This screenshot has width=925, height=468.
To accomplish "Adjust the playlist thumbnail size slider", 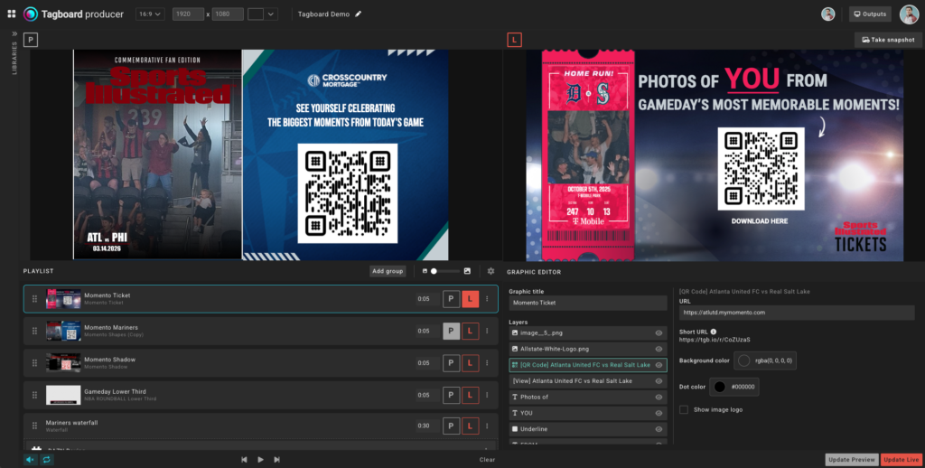I will (x=445, y=271).
